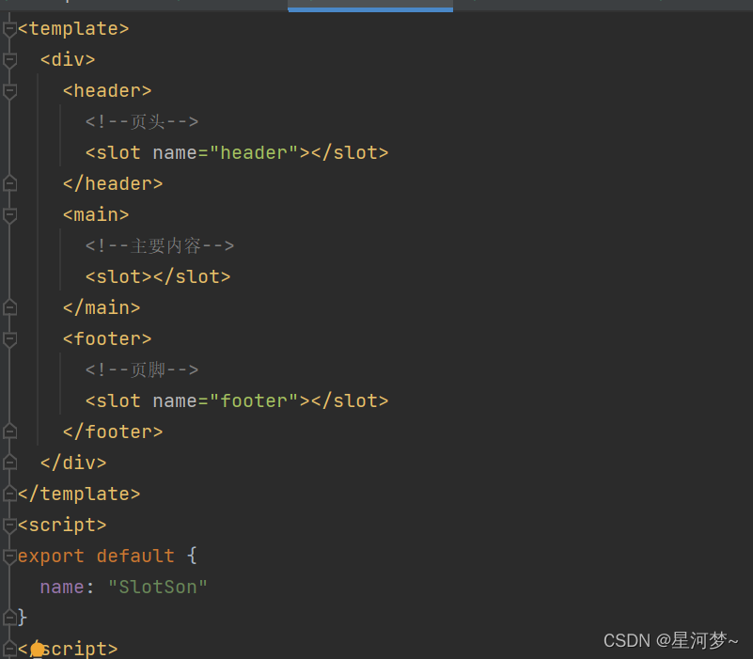Screen dimensions: 753x659
Task: Click the unnamed default slot tag
Action: click(157, 277)
